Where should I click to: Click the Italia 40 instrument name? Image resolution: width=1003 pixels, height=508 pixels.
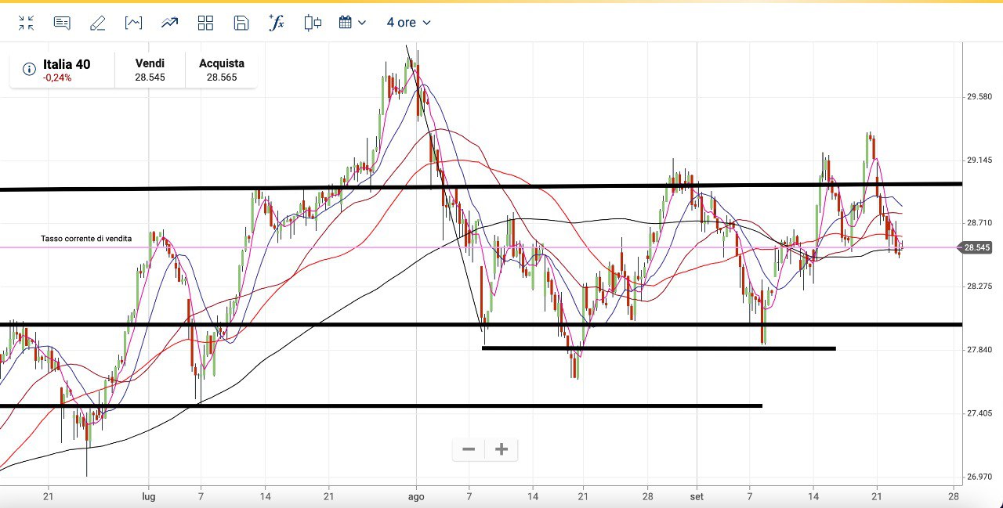coord(67,64)
